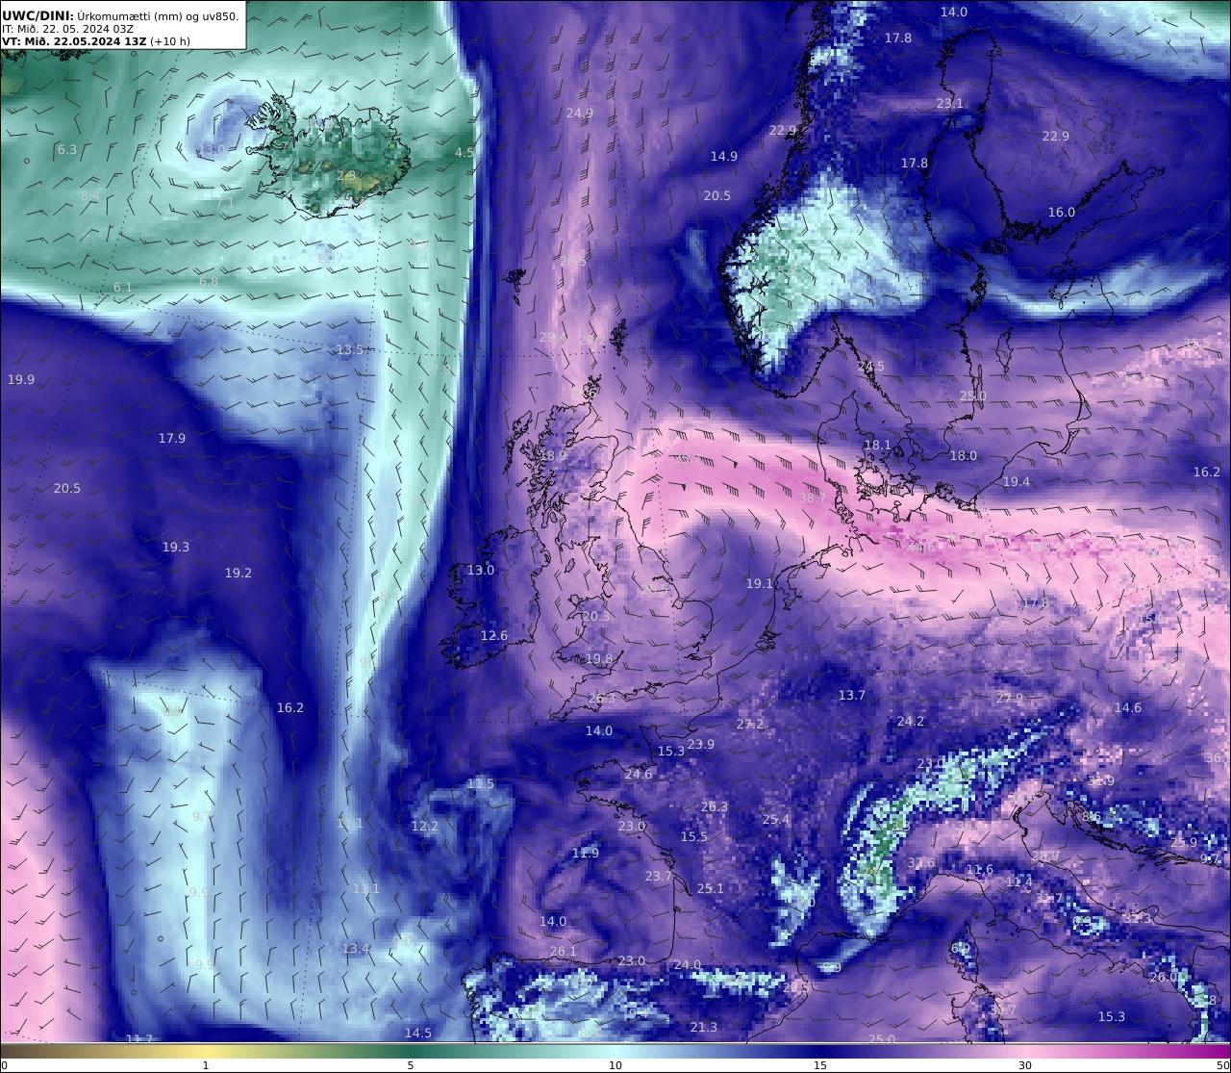Click the '20.3' value over Britain
The image size is (1231, 1073).
pyautogui.click(x=596, y=616)
